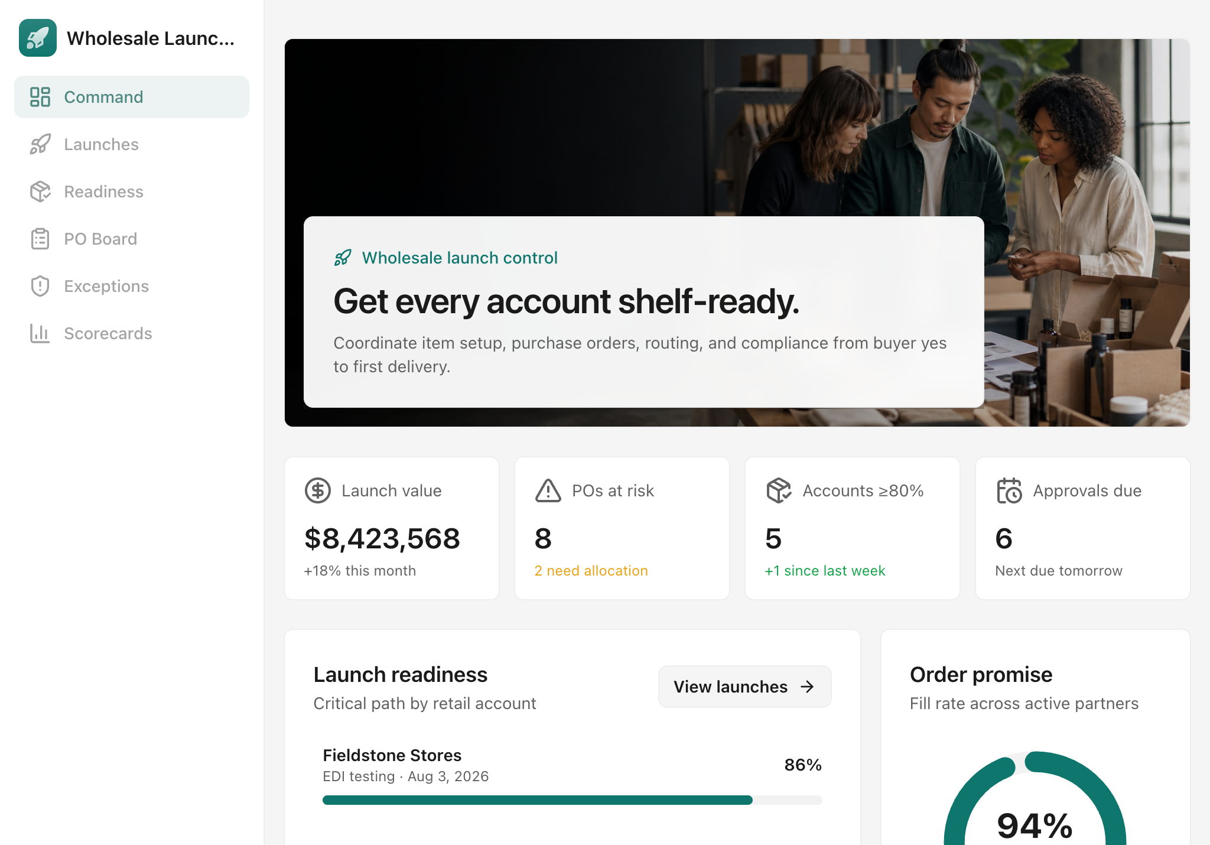Click the 'Approvals due' card label
This screenshot has width=1210, height=845.
click(1087, 490)
